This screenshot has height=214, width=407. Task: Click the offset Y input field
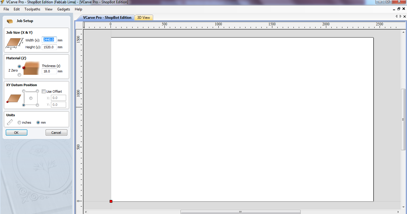[x=58, y=105]
